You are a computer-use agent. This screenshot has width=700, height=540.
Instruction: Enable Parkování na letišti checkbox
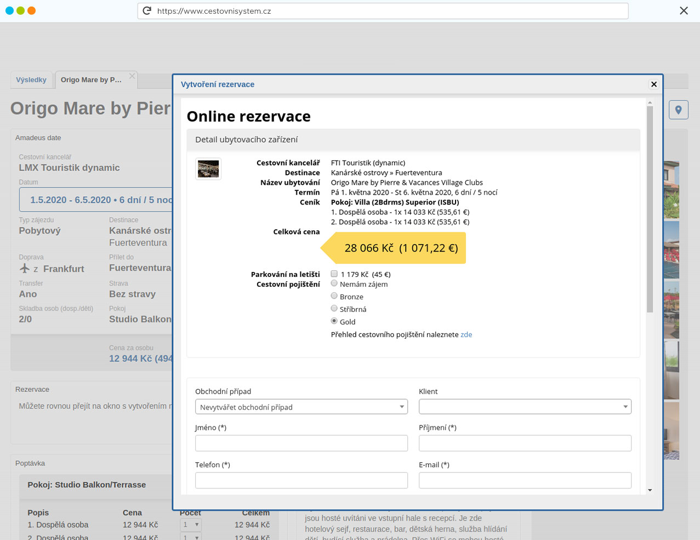pyautogui.click(x=334, y=274)
